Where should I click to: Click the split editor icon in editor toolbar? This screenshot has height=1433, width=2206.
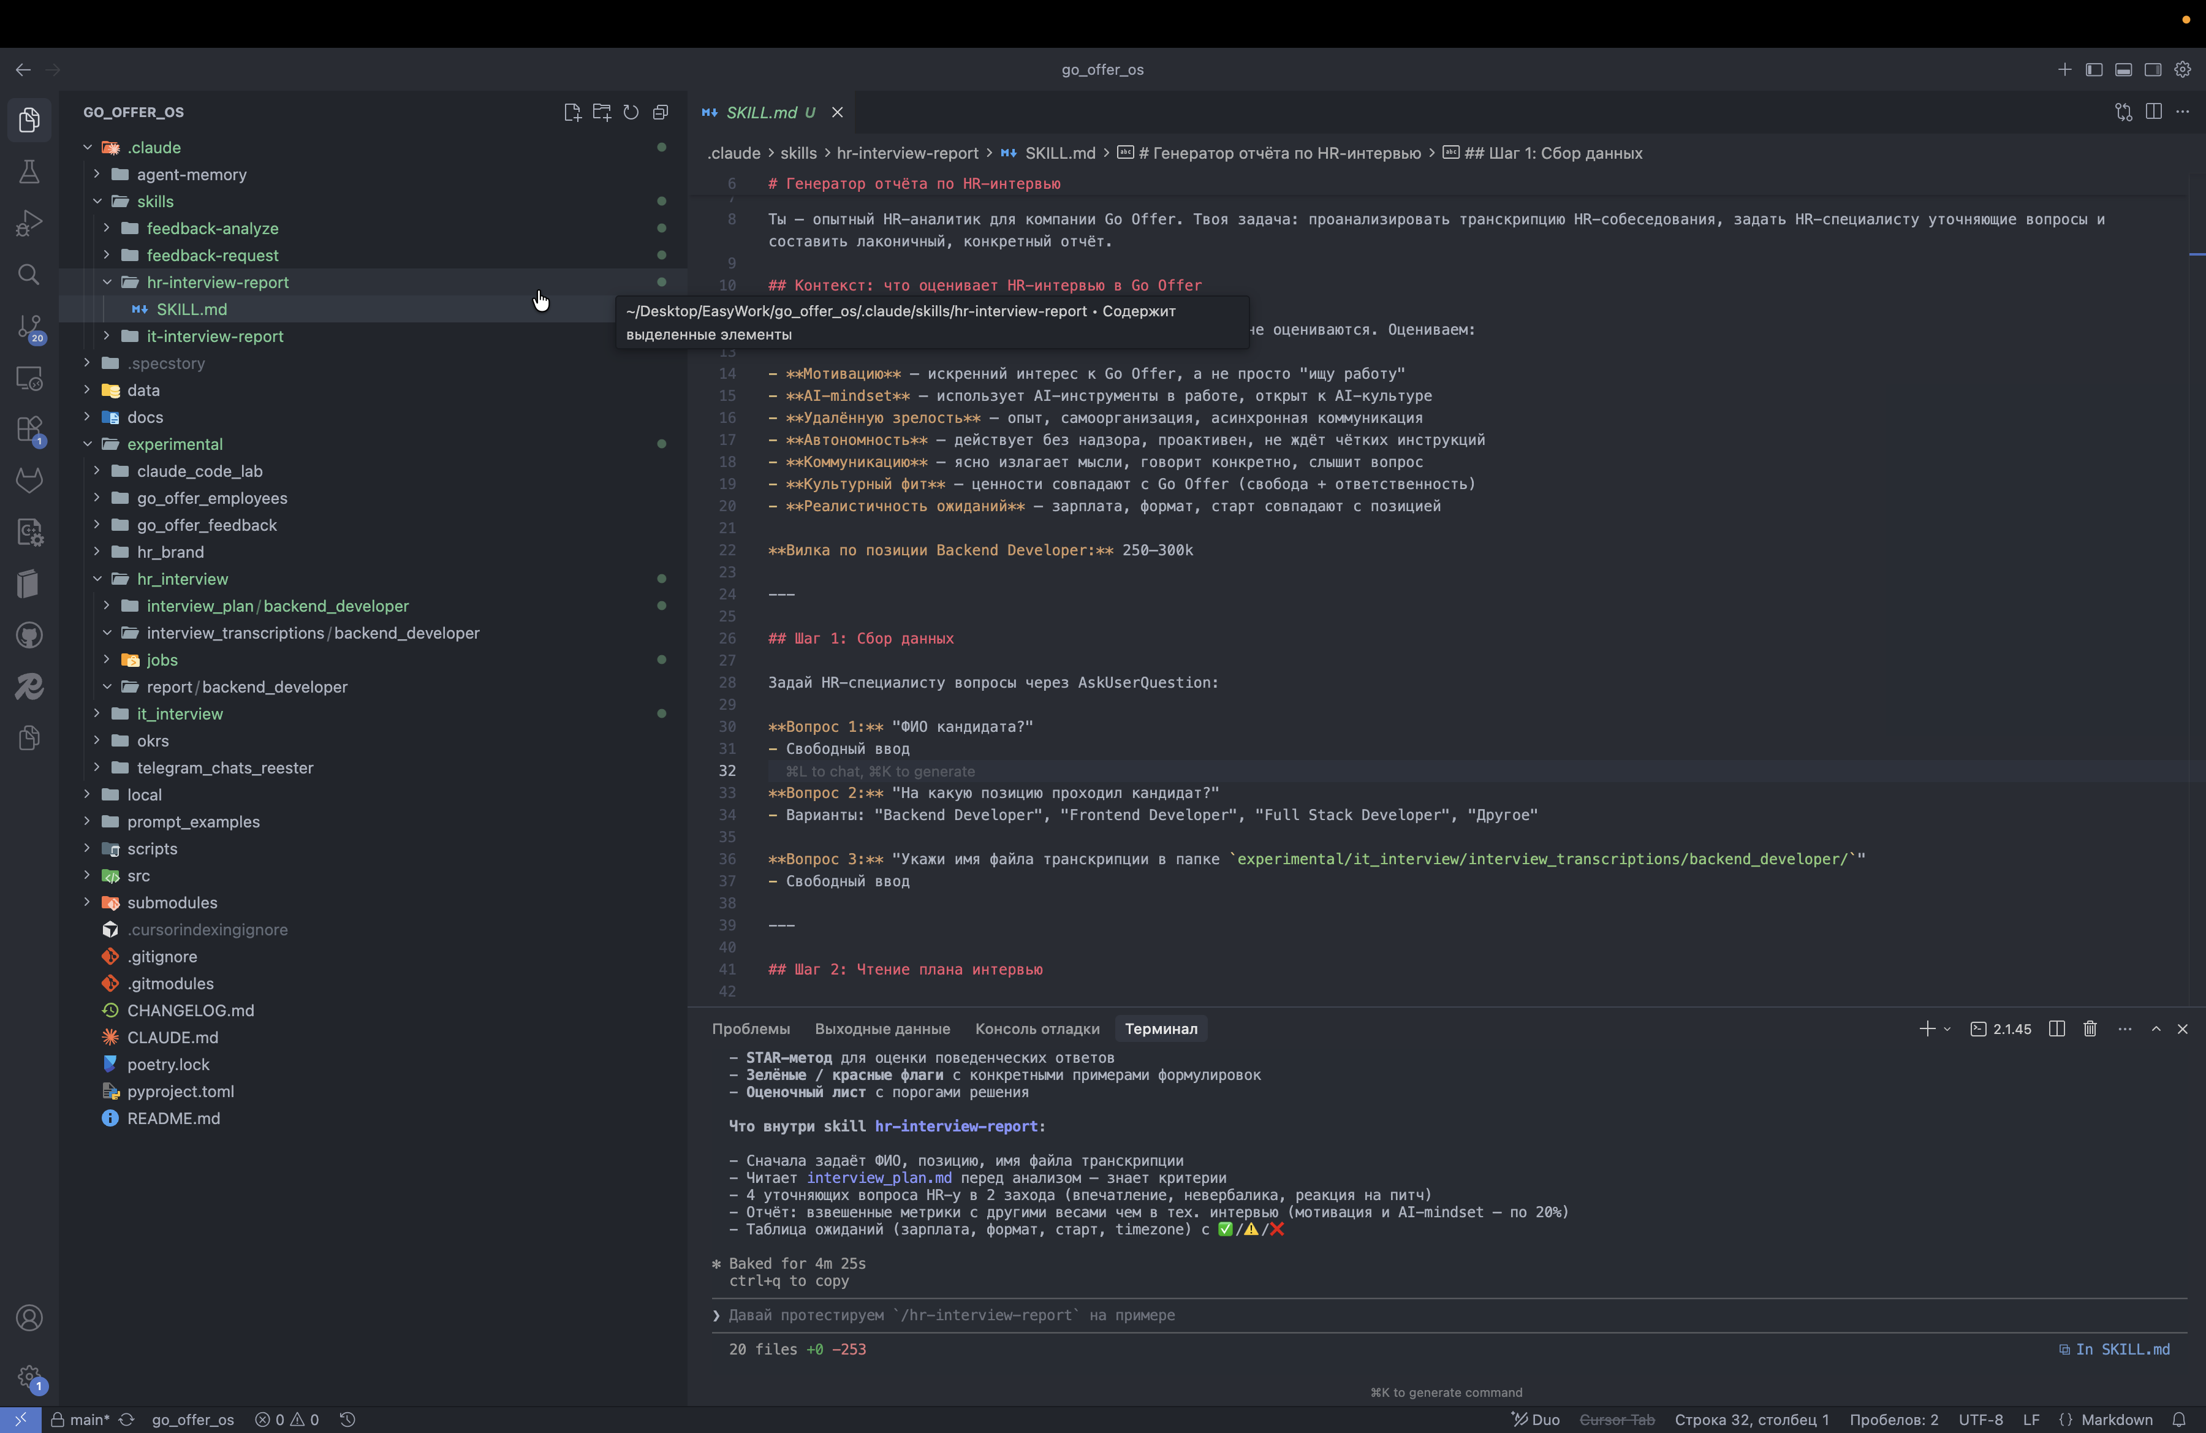2153,112
